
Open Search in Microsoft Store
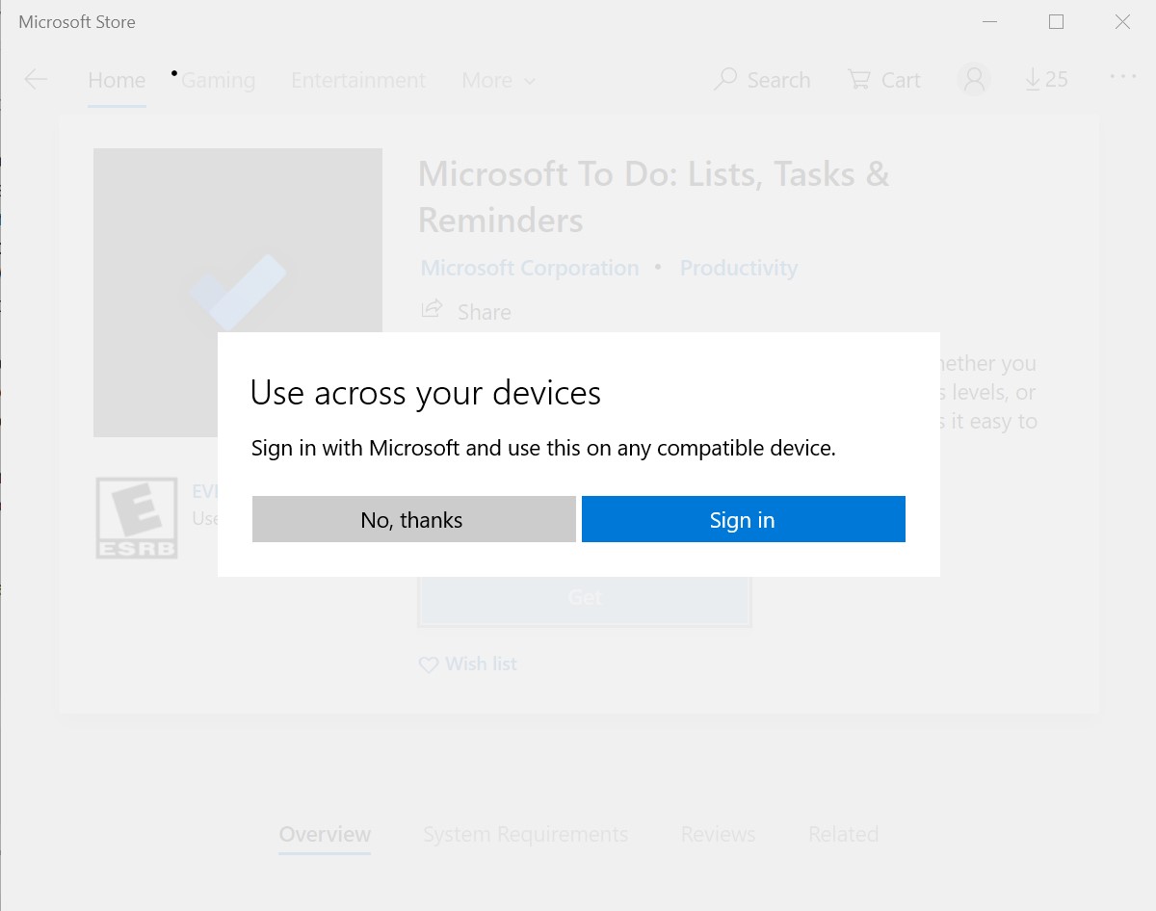point(762,80)
